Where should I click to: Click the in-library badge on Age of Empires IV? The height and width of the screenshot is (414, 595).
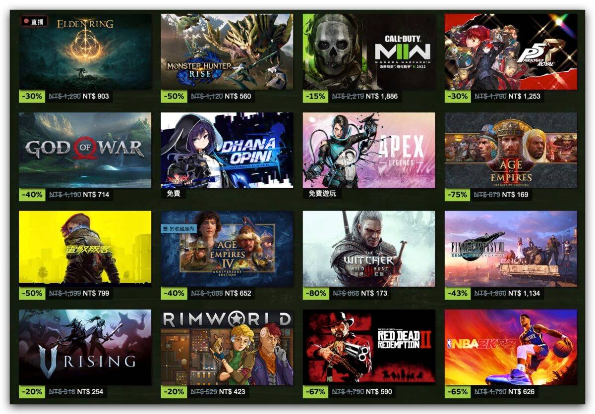[179, 228]
